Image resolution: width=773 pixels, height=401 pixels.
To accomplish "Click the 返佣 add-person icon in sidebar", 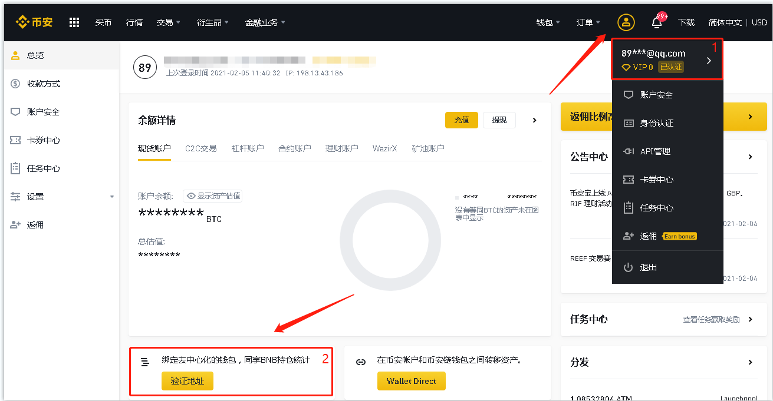I will (15, 225).
